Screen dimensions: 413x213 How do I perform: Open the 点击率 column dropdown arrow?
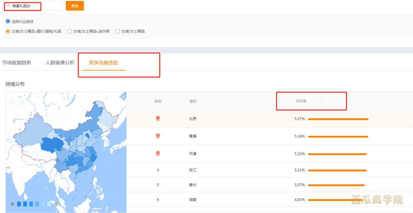point(322,101)
